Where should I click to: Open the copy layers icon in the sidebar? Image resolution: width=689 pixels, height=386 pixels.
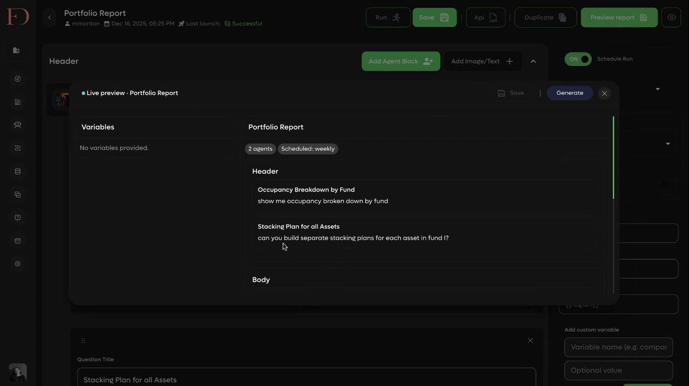tap(18, 194)
